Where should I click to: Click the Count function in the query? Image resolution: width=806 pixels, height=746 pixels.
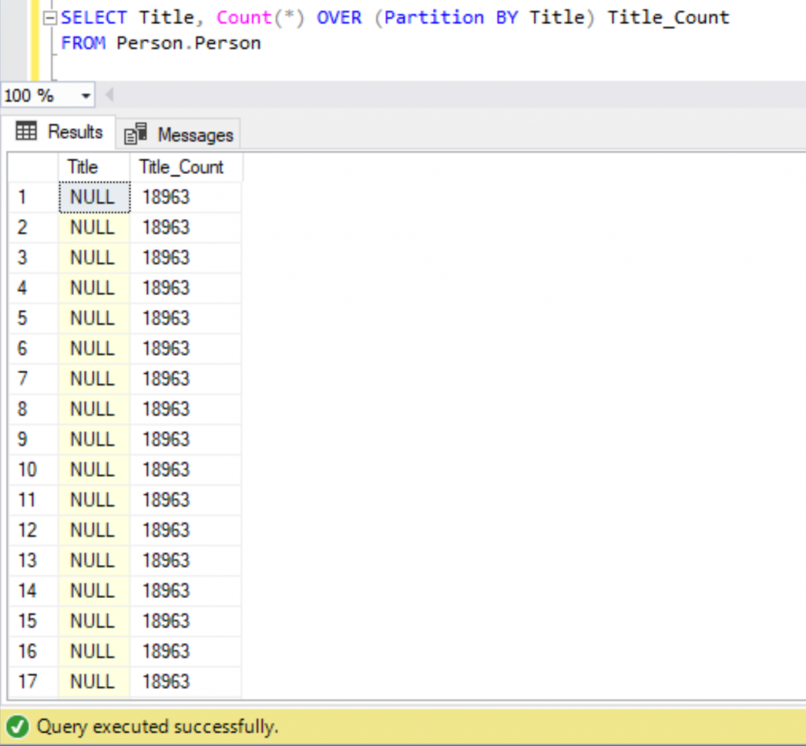point(244,18)
